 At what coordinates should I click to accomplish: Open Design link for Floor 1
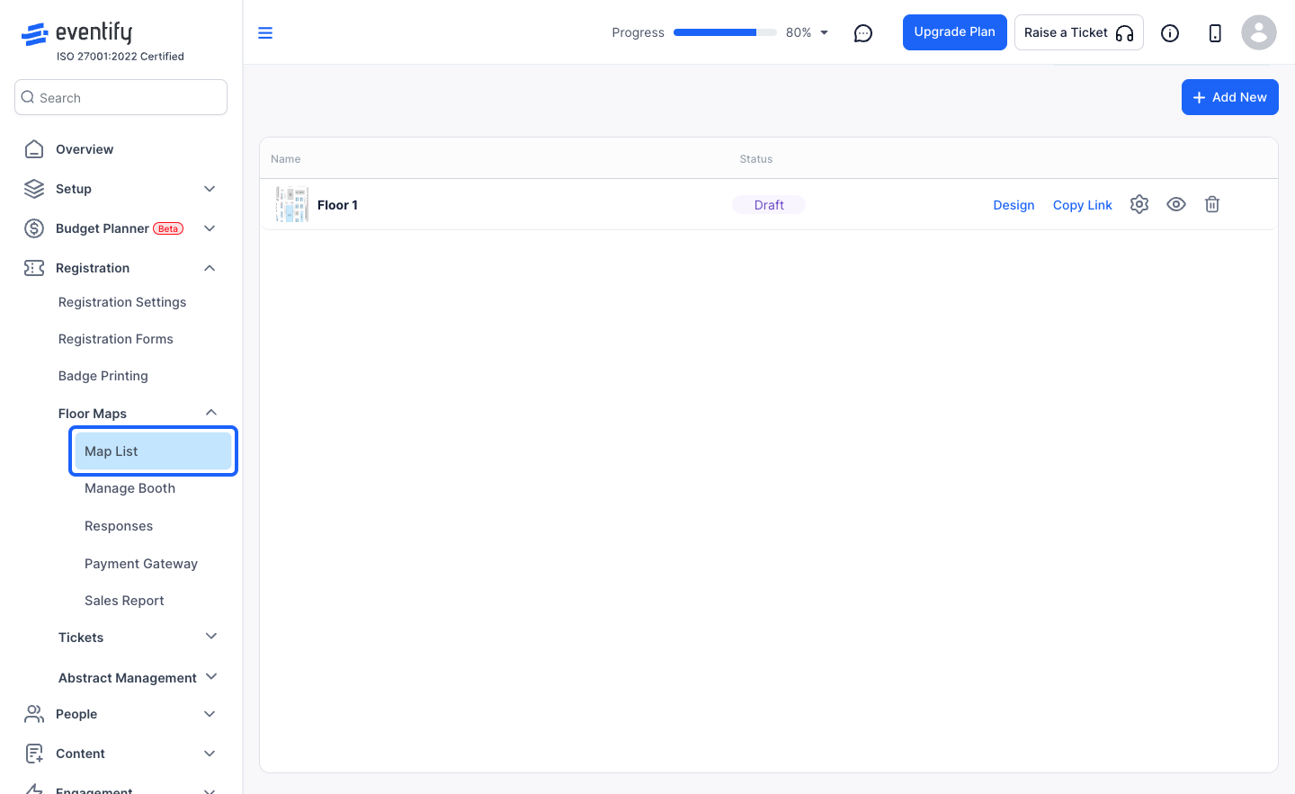tap(1014, 205)
